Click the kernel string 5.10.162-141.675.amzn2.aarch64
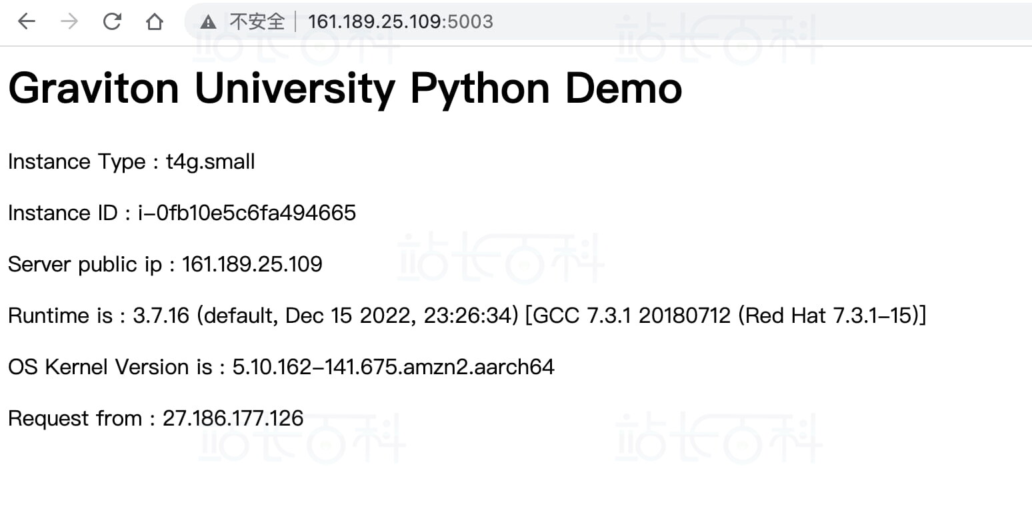 (393, 367)
